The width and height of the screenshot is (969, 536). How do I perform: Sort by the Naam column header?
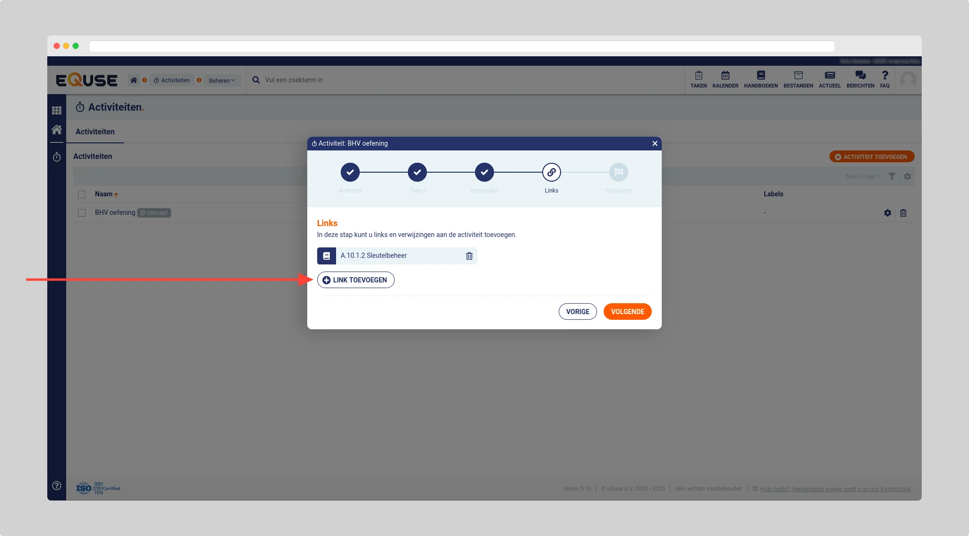(x=104, y=194)
